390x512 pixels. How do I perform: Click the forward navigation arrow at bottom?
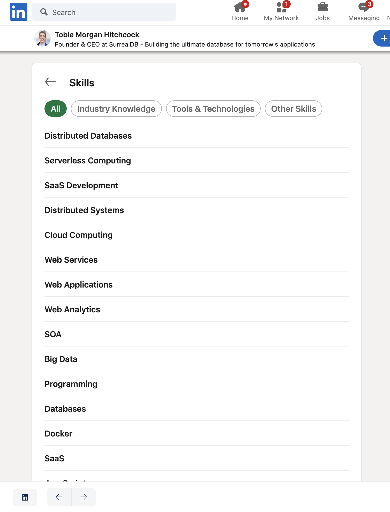pos(83,497)
